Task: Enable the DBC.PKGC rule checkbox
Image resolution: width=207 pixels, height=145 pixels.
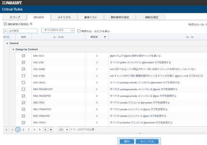Action: 23,82
